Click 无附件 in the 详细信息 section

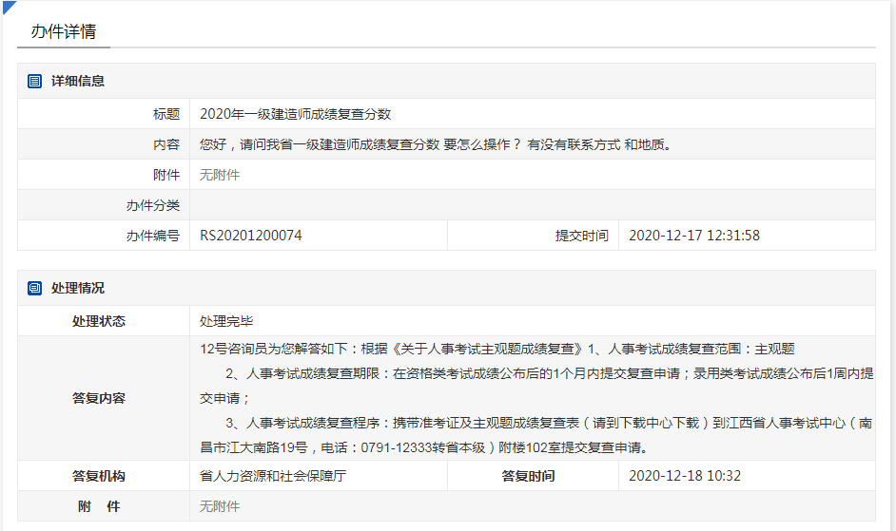[220, 175]
